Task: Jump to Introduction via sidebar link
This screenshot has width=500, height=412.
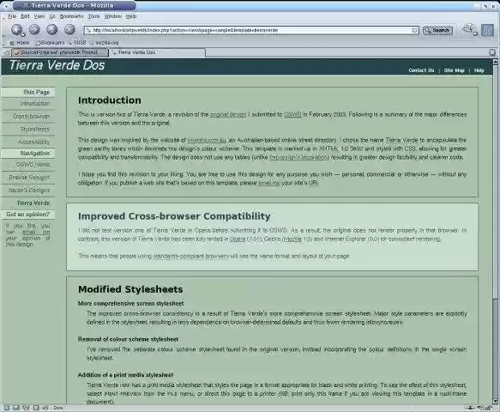Action: coord(35,103)
